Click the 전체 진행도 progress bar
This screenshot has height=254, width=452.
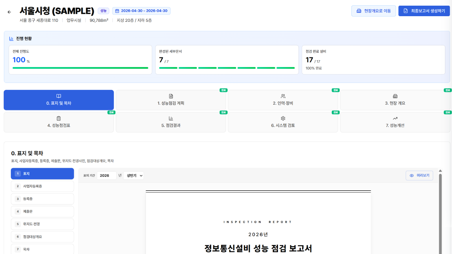80,68
